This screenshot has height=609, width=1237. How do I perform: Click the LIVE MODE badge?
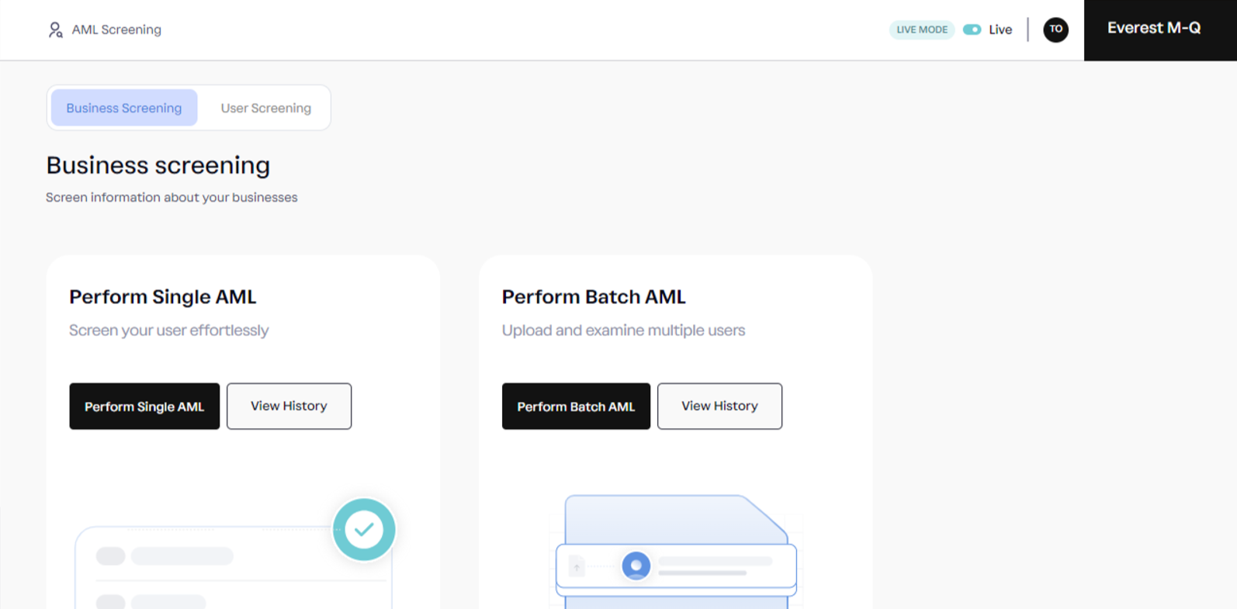pos(922,29)
